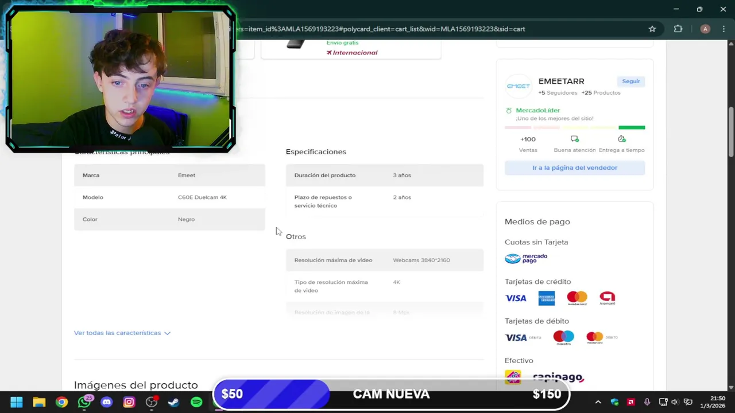This screenshot has width=735, height=413.
Task: Open the Chrome profile avatar
Action: tap(705, 29)
